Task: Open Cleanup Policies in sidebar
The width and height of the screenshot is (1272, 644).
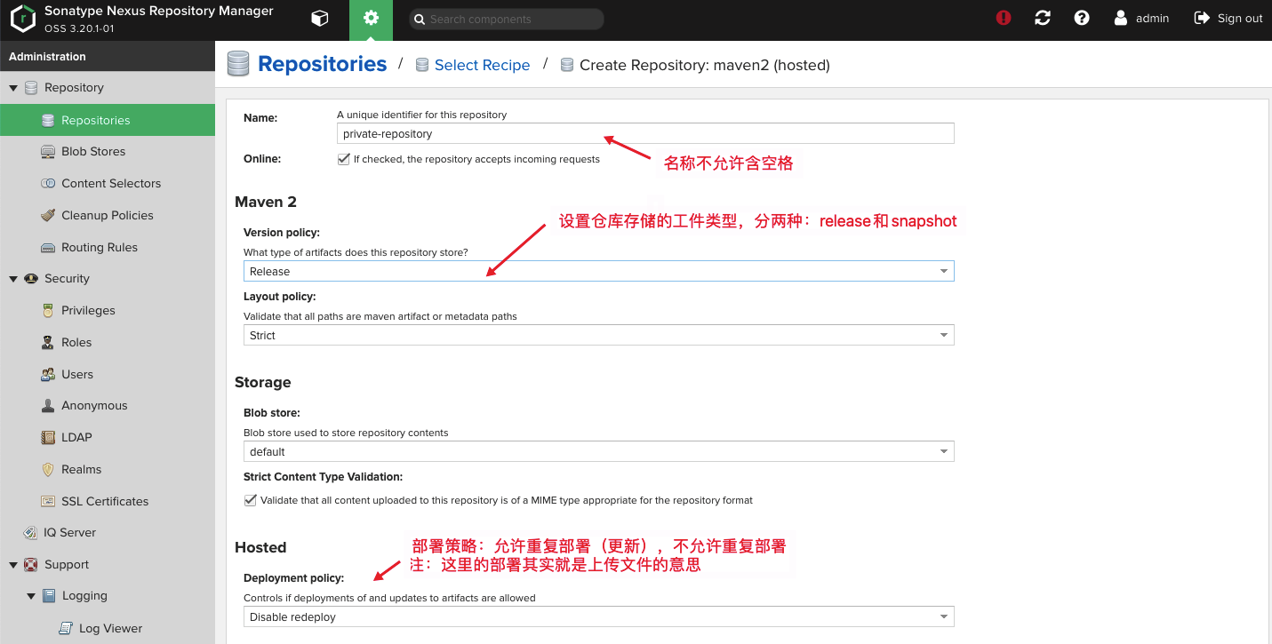Action: click(x=108, y=216)
